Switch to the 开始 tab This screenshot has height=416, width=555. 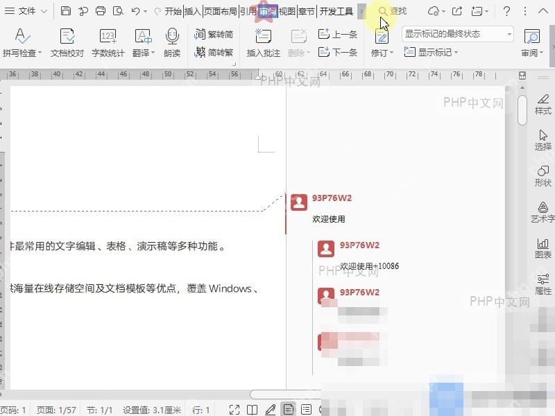(x=173, y=11)
